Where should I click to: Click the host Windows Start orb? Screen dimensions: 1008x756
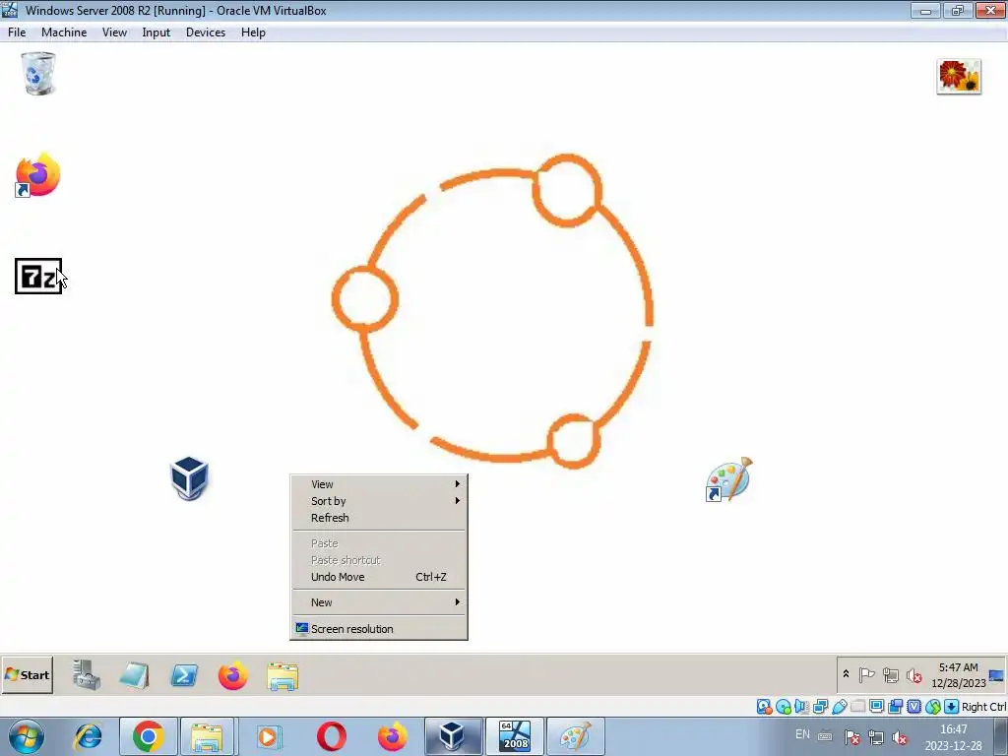[x=27, y=736]
